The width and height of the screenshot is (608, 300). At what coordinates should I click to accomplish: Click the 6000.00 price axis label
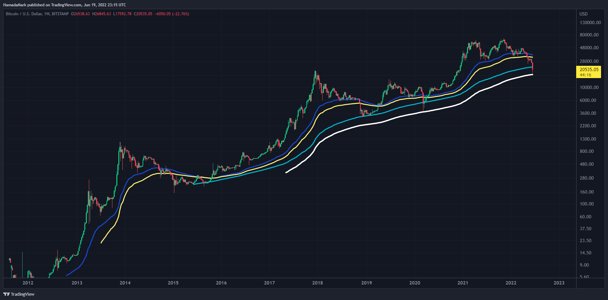click(588, 100)
